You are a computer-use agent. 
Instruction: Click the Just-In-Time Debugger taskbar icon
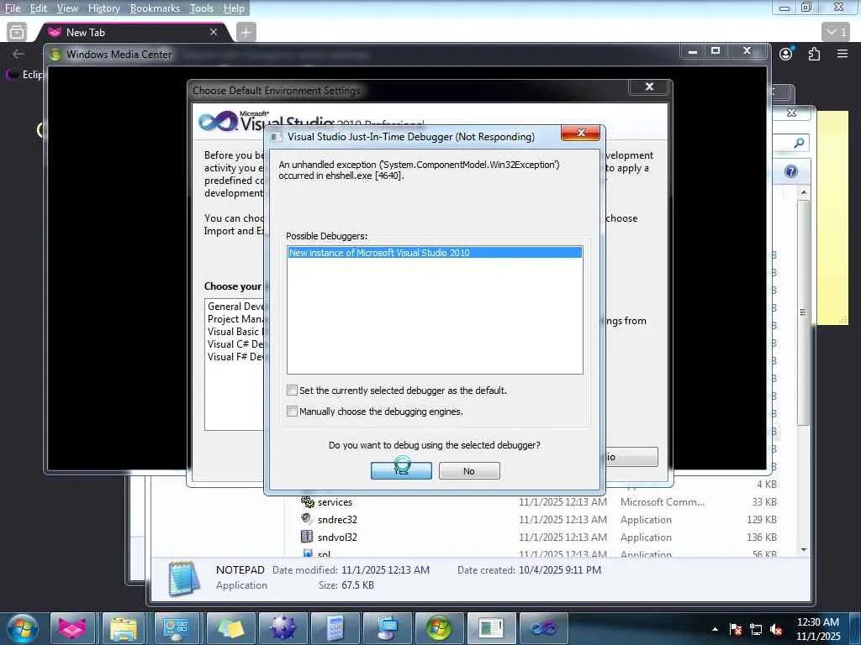[x=490, y=628]
